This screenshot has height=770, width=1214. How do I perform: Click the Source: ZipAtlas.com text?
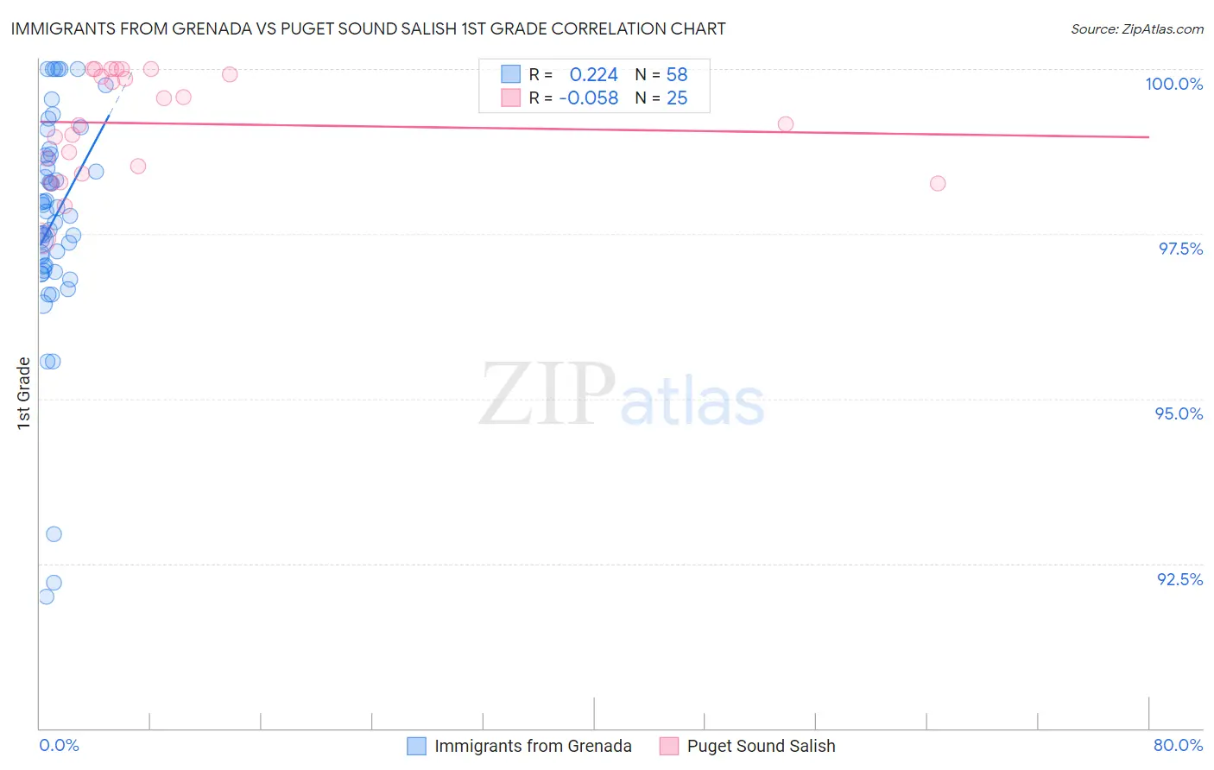[x=1136, y=29]
